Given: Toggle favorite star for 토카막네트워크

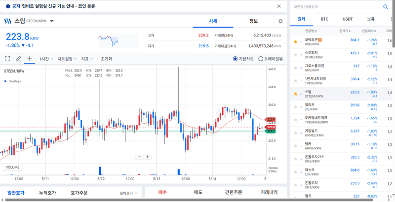Looking at the screenshot, I should tap(295, 120).
